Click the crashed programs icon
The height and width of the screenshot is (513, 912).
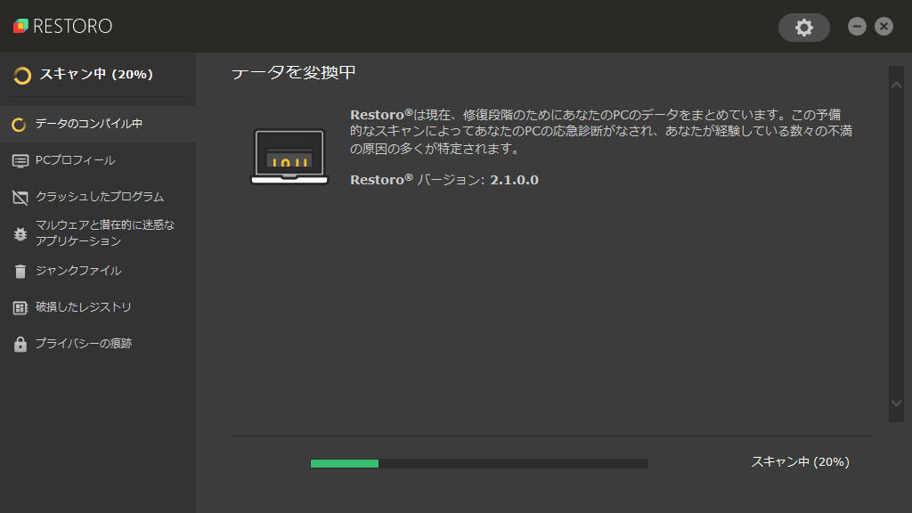[20, 198]
